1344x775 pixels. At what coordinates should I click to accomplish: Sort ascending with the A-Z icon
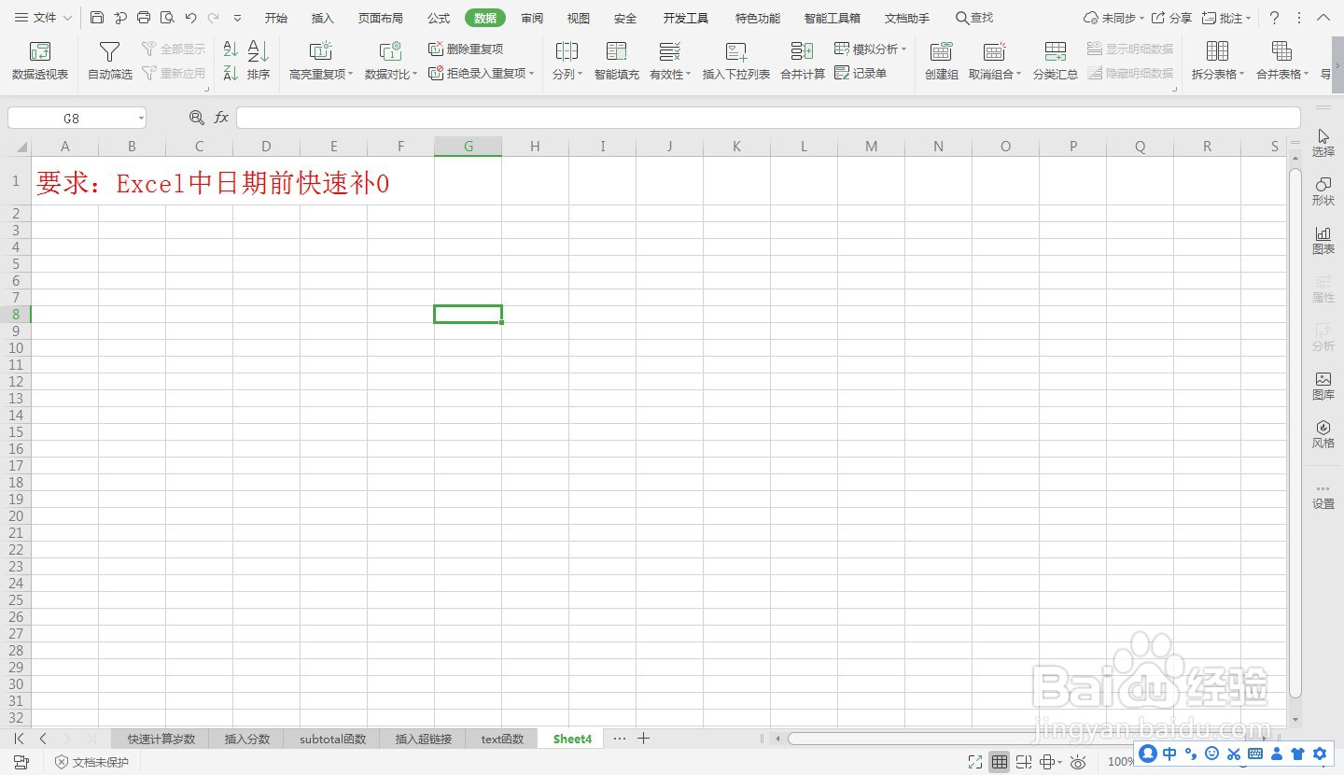pos(231,49)
